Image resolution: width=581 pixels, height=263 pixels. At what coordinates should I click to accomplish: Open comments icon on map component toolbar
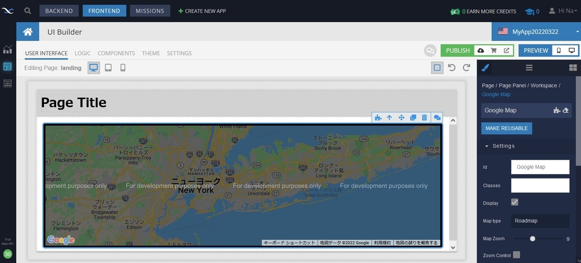(437, 117)
